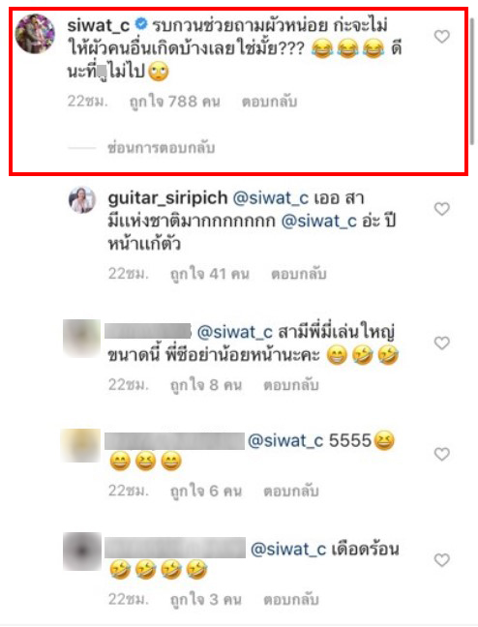Click ตอบกลับ under siwat_c's comment
The image size is (478, 627).
coord(269,102)
